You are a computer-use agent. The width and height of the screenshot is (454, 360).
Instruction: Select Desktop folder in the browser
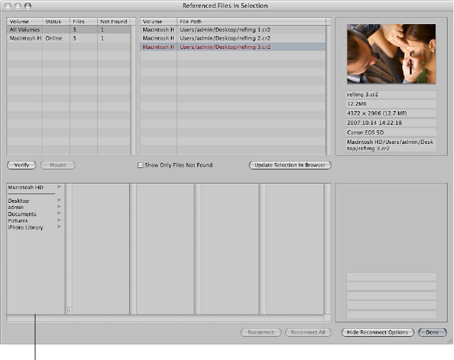point(18,201)
